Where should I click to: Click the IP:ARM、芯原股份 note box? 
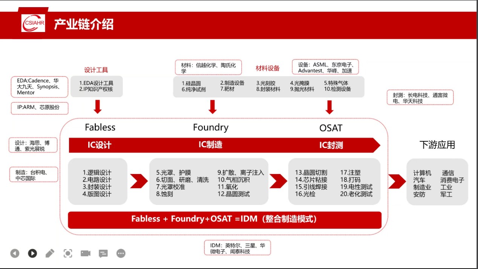click(x=40, y=108)
